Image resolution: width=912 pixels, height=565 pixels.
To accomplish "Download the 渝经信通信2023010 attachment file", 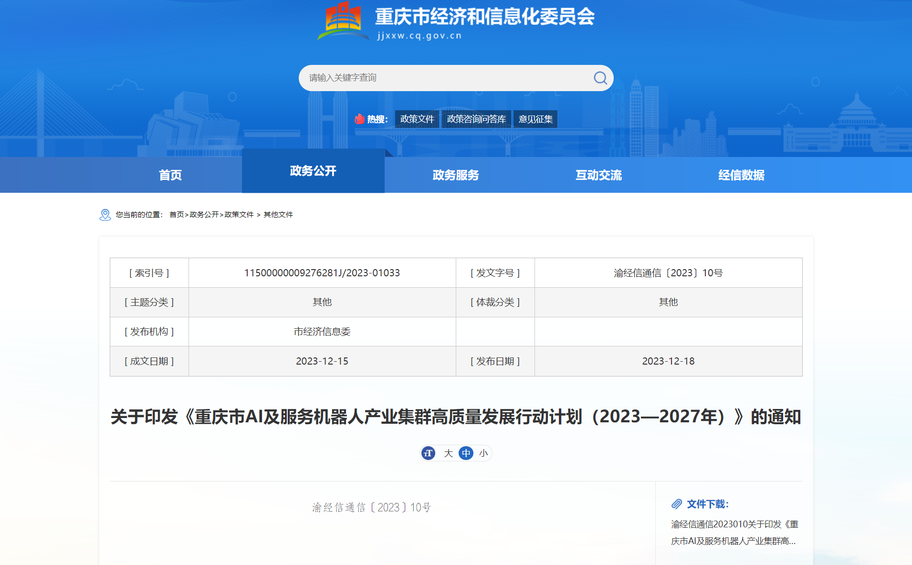I will click(x=734, y=533).
